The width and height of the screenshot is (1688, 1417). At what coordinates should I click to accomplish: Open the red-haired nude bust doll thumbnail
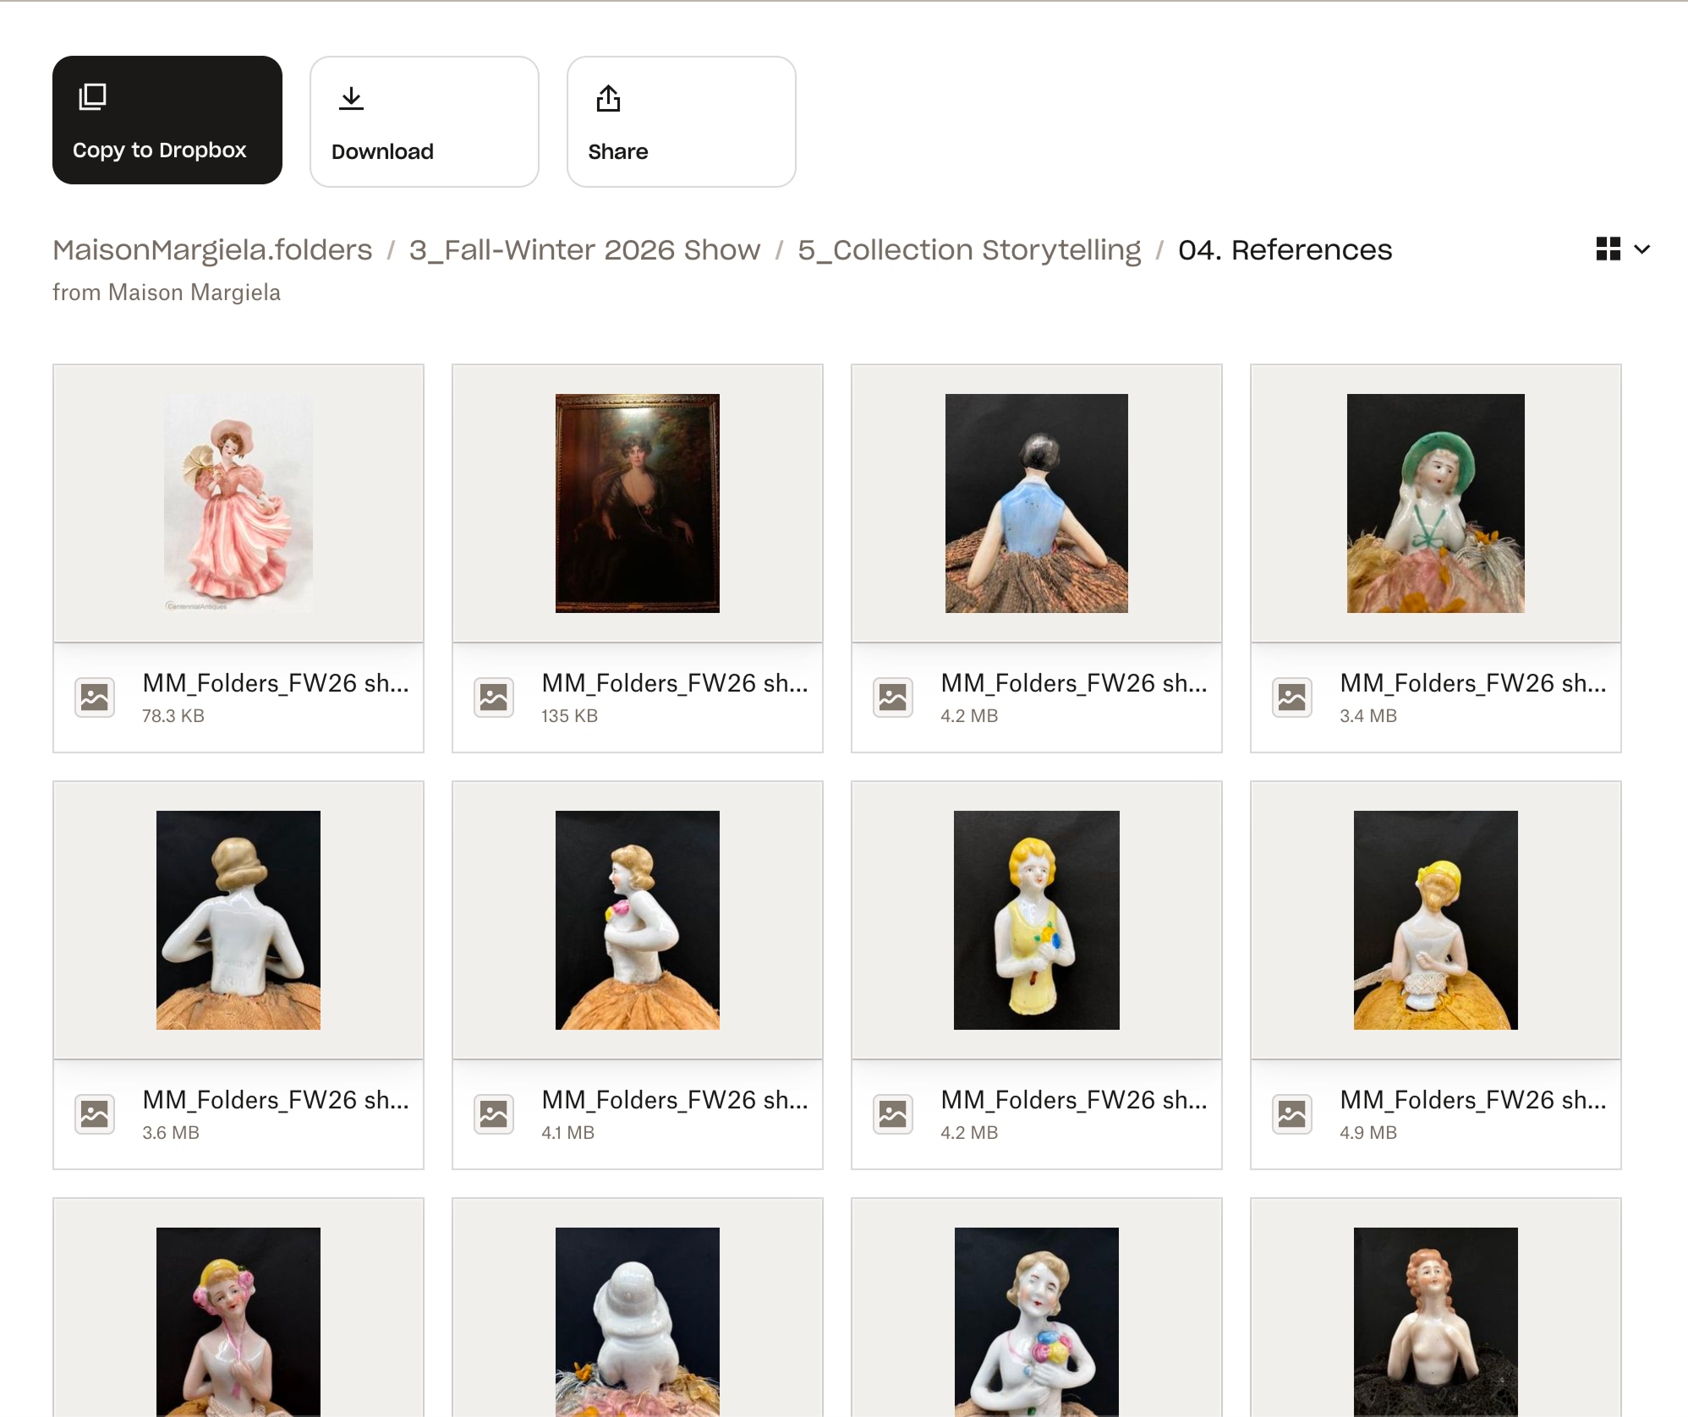click(1436, 1322)
